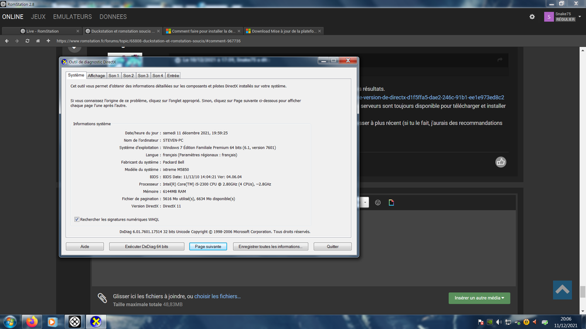
Task: Click the paperclip attachment icon
Action: 102,297
